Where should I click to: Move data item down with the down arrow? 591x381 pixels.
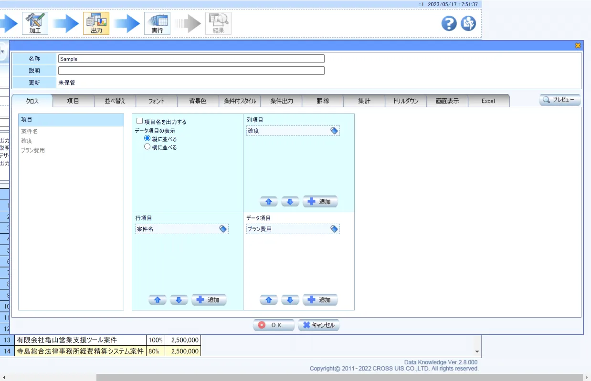pyautogui.click(x=290, y=300)
